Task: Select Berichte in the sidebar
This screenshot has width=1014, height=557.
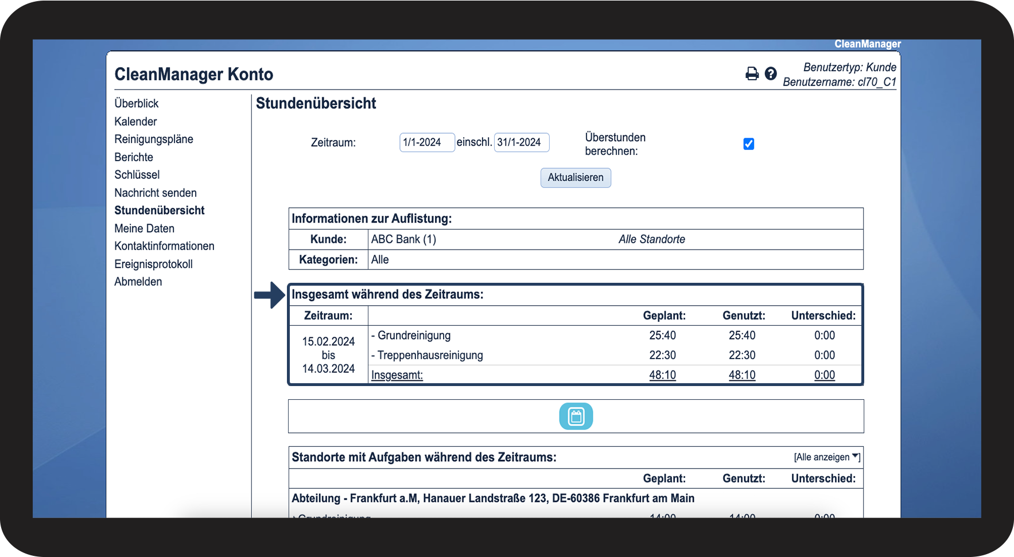Action: click(x=134, y=157)
